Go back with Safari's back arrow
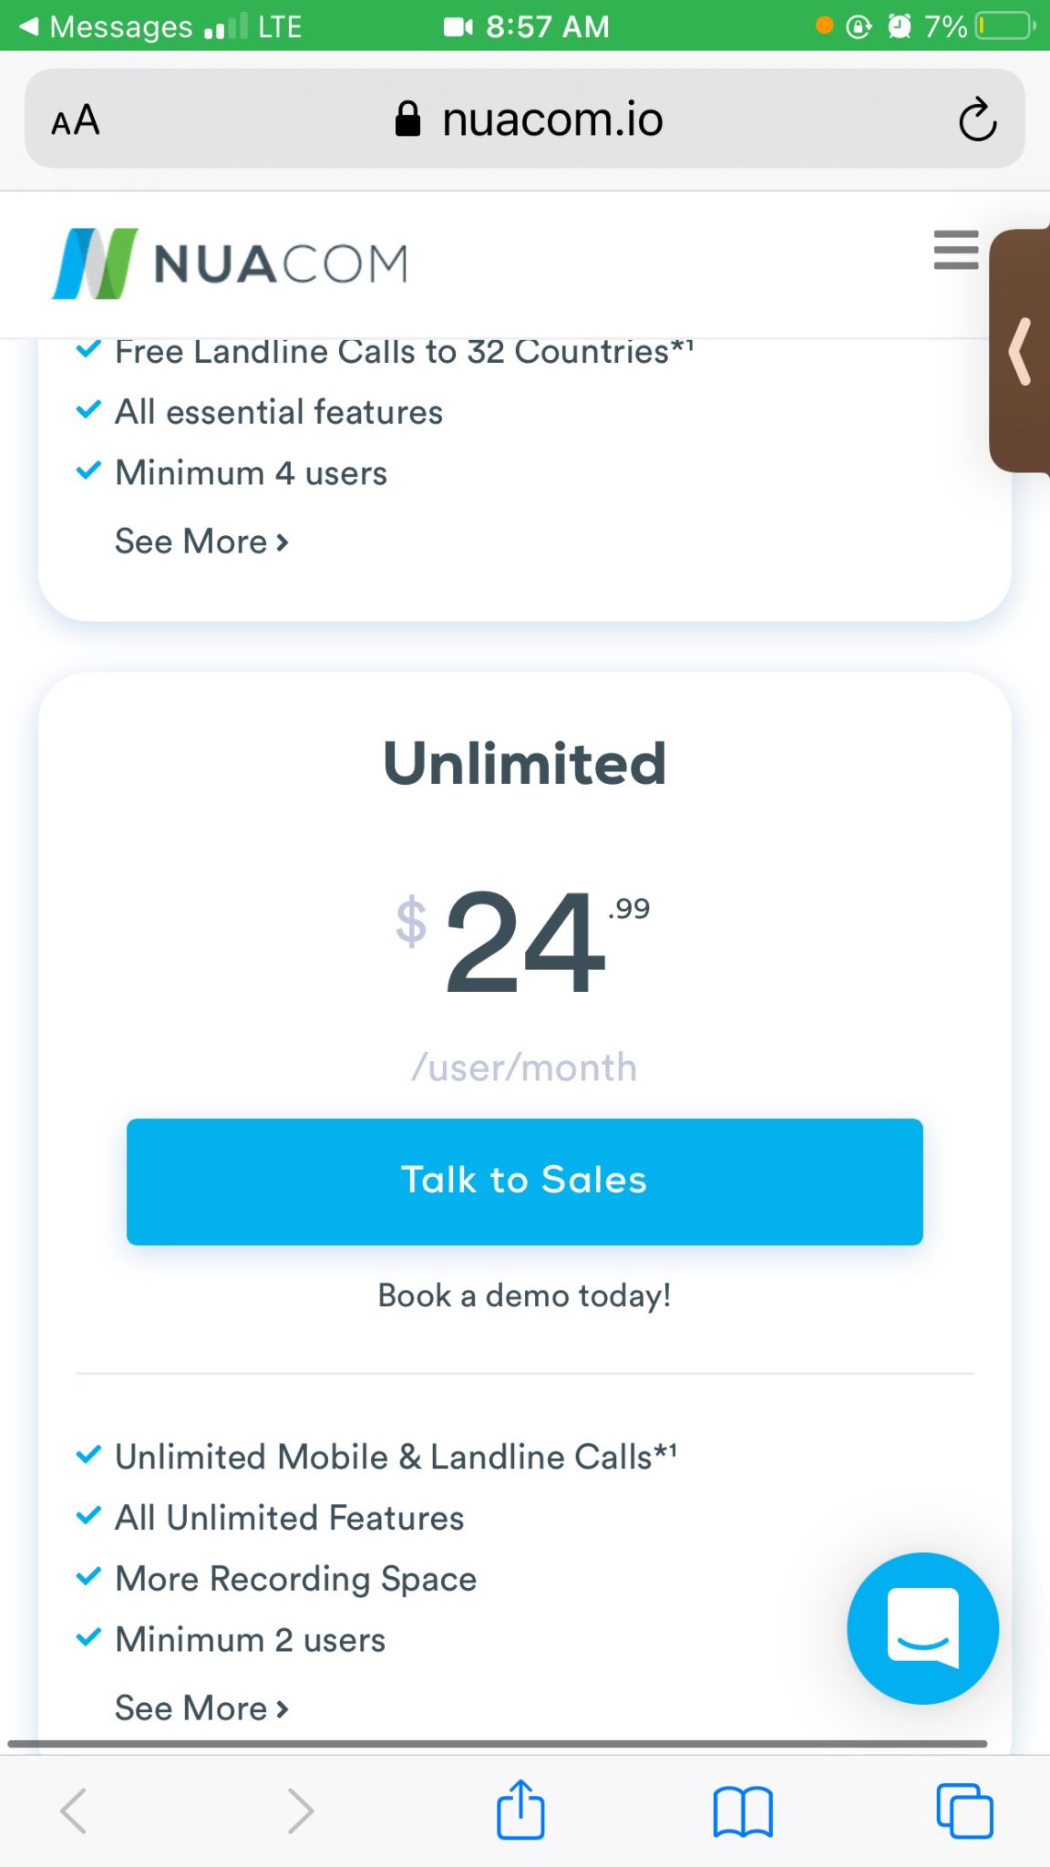Image resolution: width=1050 pixels, height=1867 pixels. (x=74, y=1810)
